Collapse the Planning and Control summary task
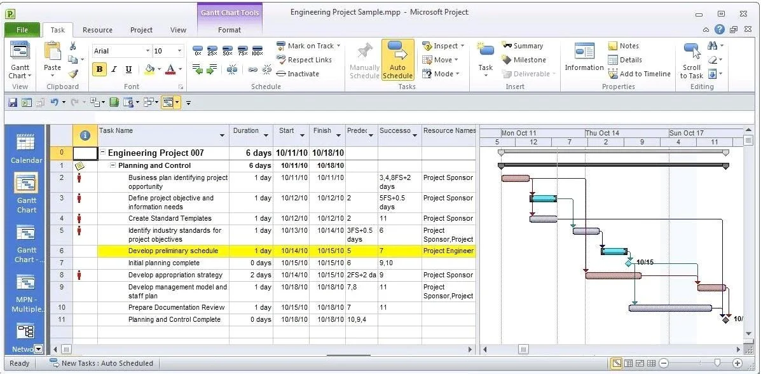Viewport: 761px width, 374px height. (x=113, y=165)
